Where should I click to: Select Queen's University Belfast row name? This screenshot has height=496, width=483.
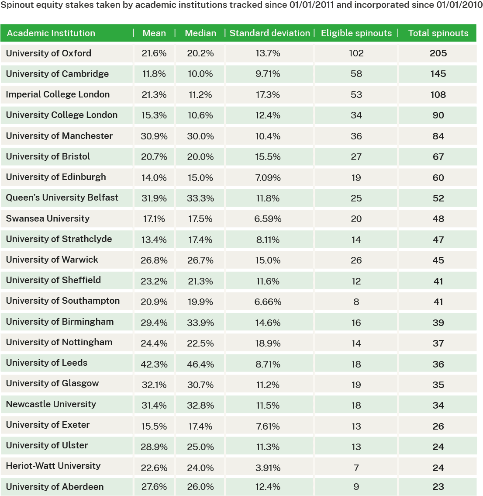point(62,198)
